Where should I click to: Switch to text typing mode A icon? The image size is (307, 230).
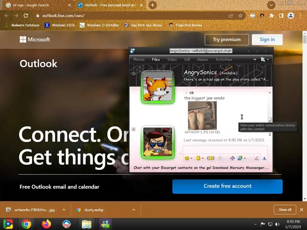[x=264, y=158]
